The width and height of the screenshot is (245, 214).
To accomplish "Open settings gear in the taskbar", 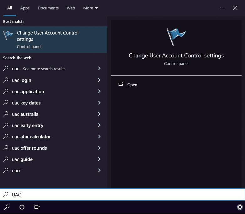I will point(240,207).
